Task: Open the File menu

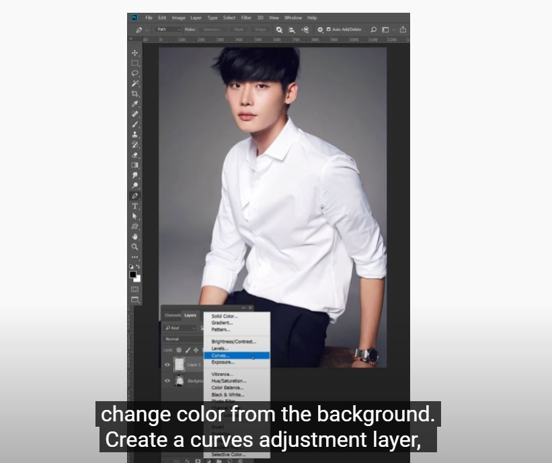Action: click(149, 17)
